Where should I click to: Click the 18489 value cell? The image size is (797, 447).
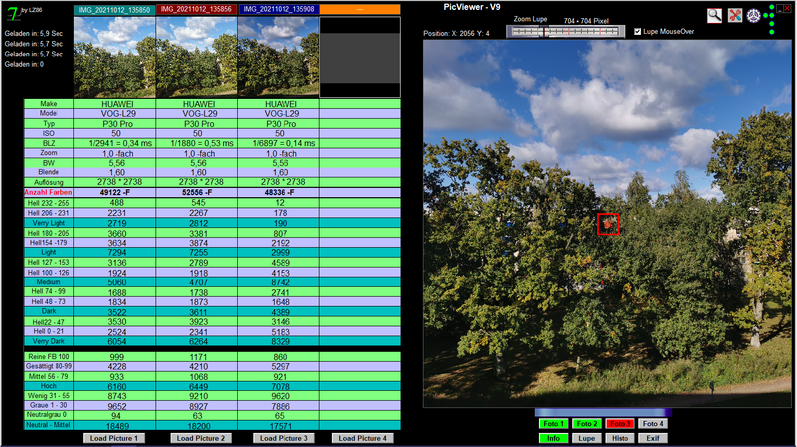point(114,426)
